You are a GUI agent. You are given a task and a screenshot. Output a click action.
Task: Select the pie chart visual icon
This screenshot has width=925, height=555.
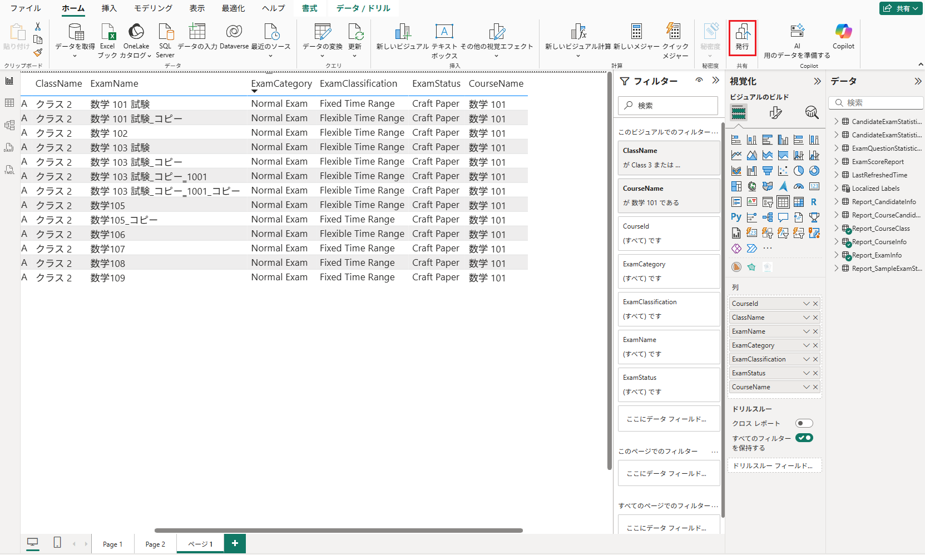799,171
